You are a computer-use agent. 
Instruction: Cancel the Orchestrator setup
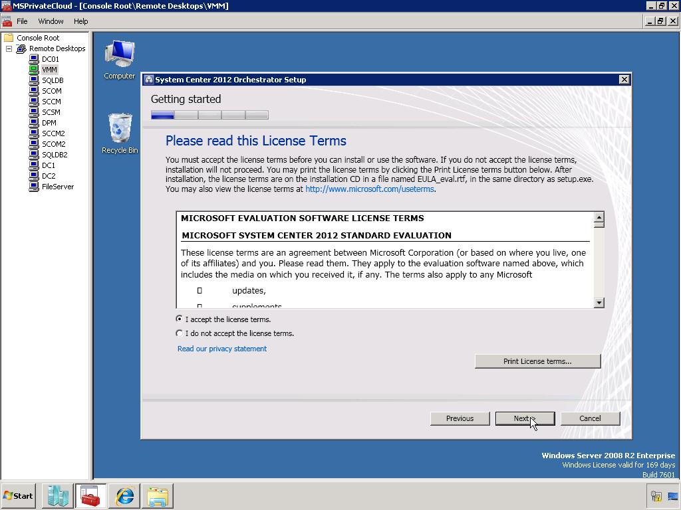pos(591,418)
